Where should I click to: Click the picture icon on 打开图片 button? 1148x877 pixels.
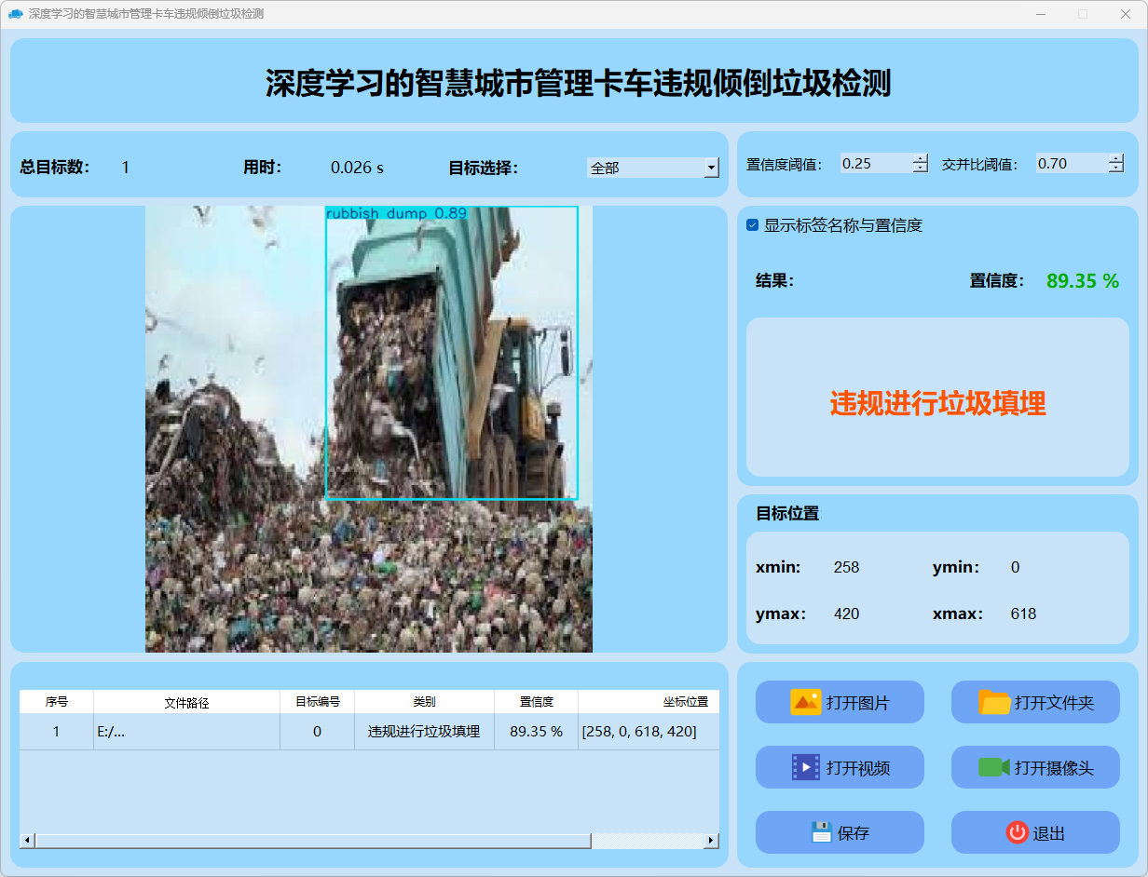point(805,702)
